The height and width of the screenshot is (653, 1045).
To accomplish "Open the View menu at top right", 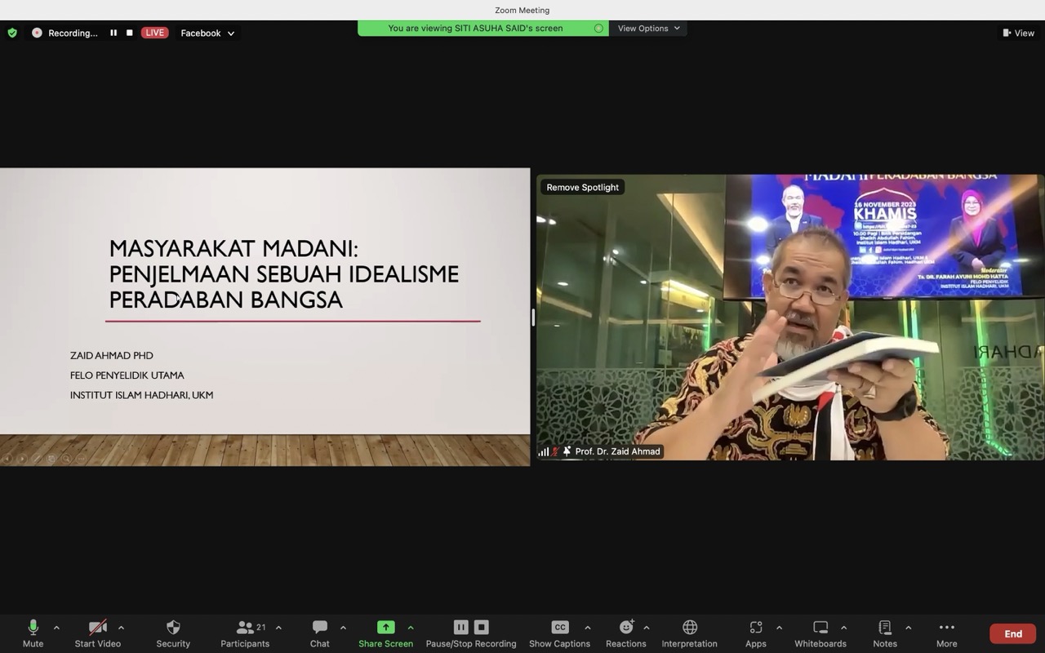I will click(1019, 33).
